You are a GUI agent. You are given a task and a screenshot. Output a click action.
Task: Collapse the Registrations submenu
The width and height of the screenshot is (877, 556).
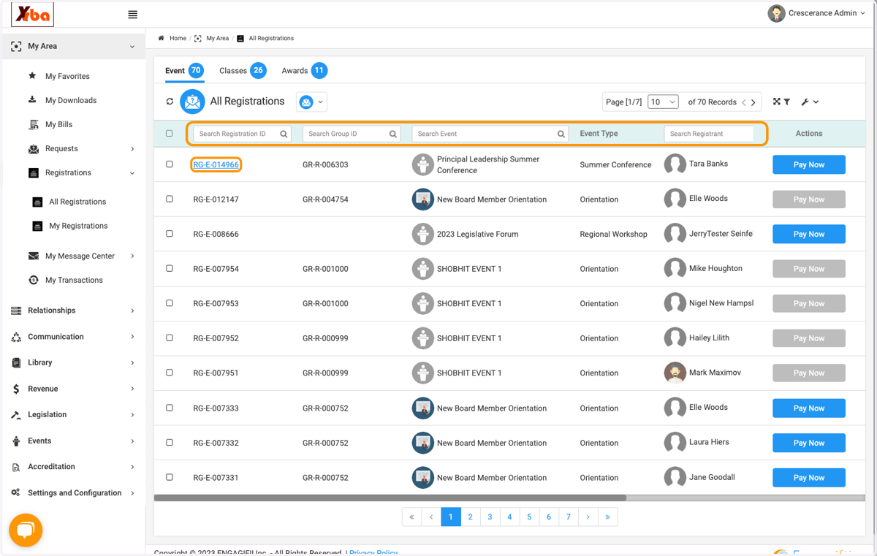pos(132,173)
